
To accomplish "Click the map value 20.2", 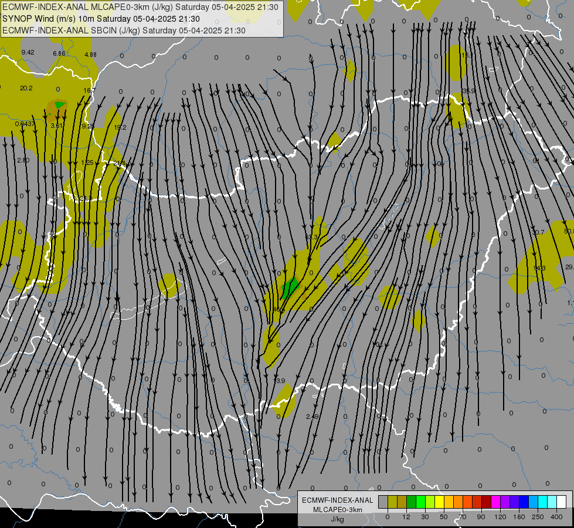I will [26, 89].
